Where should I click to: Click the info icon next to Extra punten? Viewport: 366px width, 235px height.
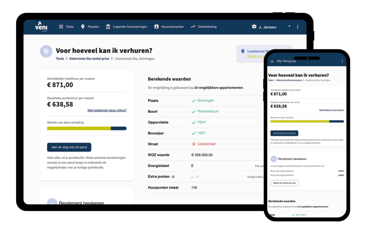173,177
